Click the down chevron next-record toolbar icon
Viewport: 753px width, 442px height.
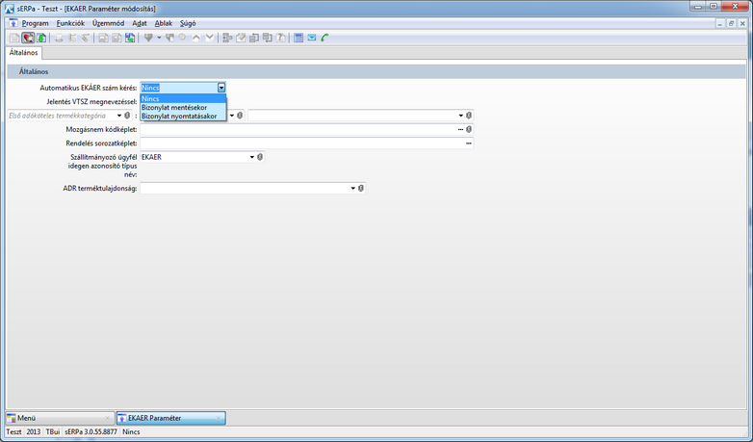pyautogui.click(x=209, y=38)
